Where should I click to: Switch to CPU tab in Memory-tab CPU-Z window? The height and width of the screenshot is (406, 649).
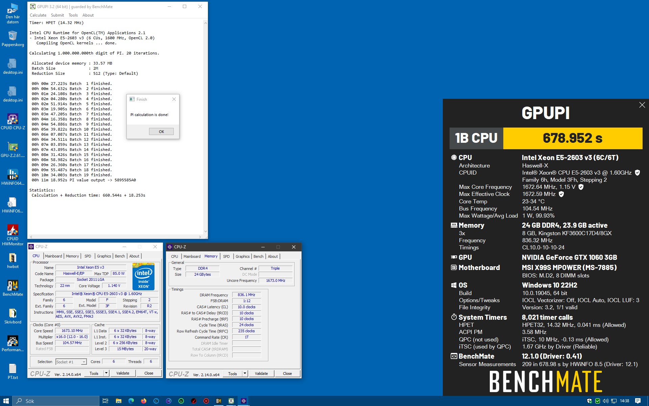coord(174,256)
